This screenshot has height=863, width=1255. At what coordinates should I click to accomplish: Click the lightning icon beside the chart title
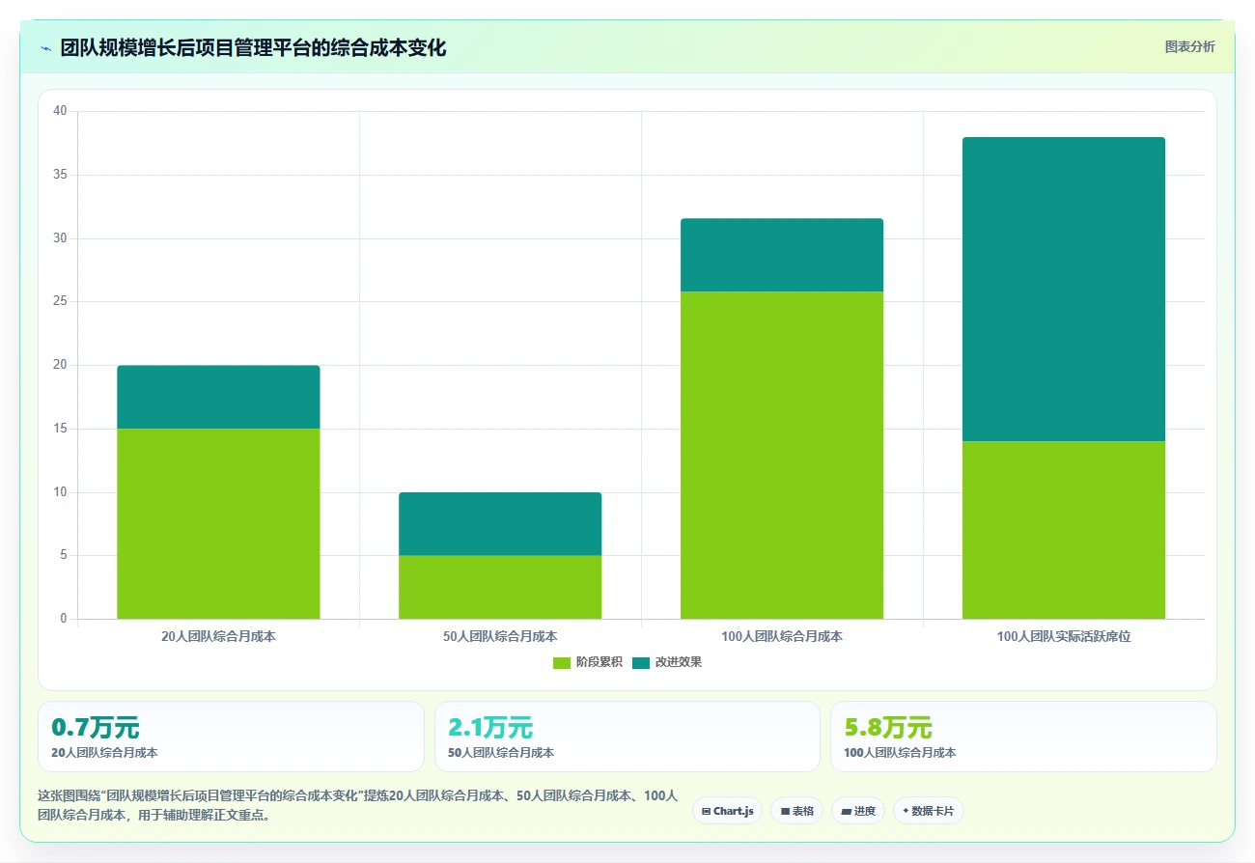click(x=45, y=48)
